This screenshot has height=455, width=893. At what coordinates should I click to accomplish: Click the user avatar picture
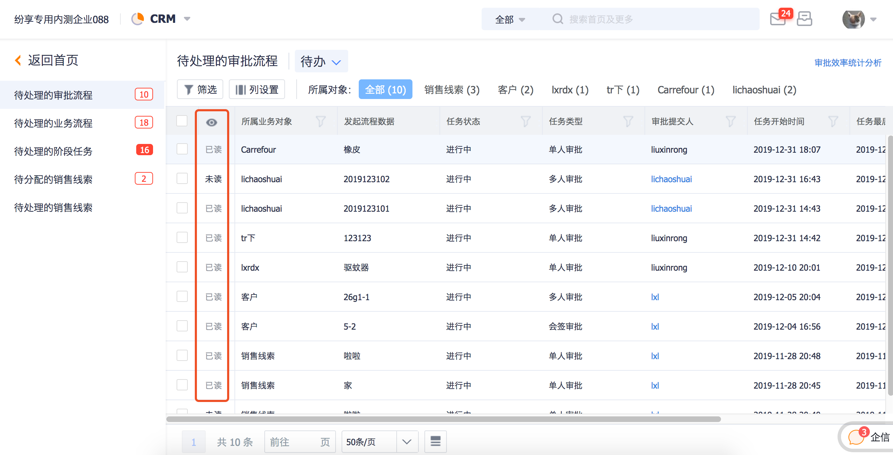tap(853, 19)
